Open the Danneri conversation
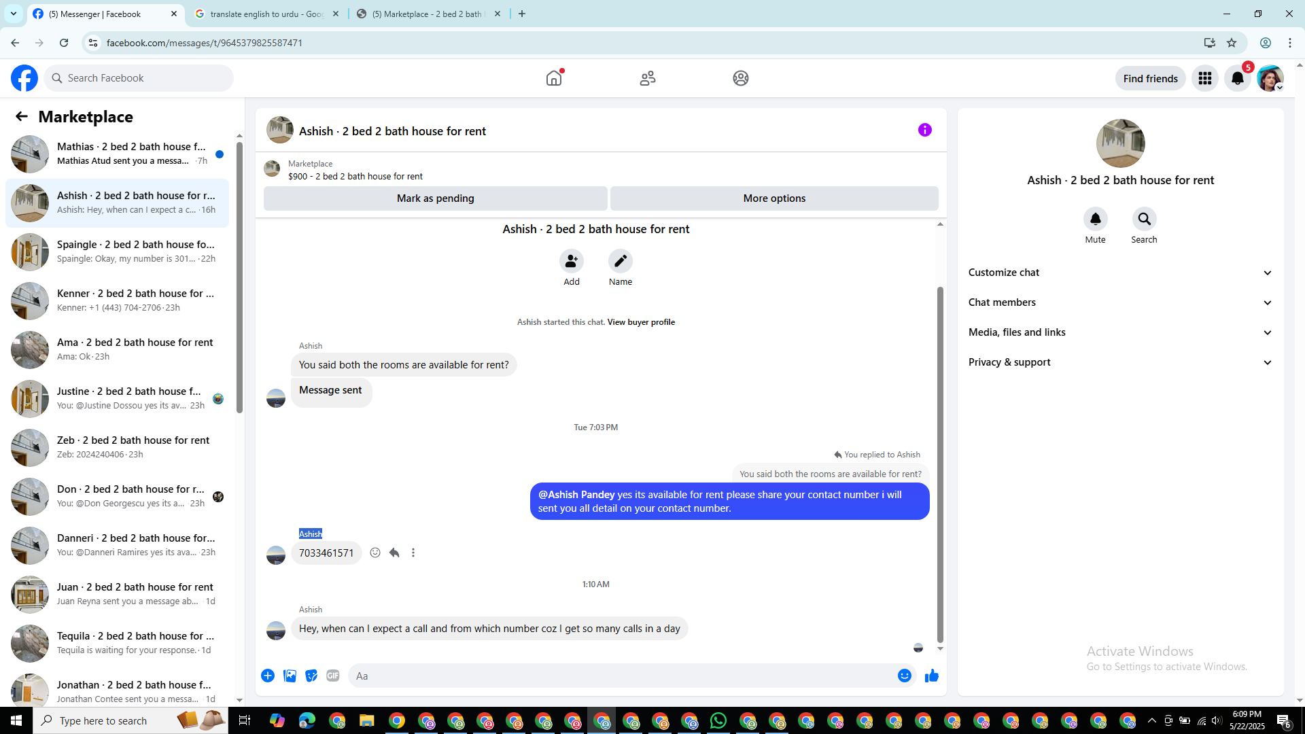1305x734 pixels. click(x=117, y=545)
